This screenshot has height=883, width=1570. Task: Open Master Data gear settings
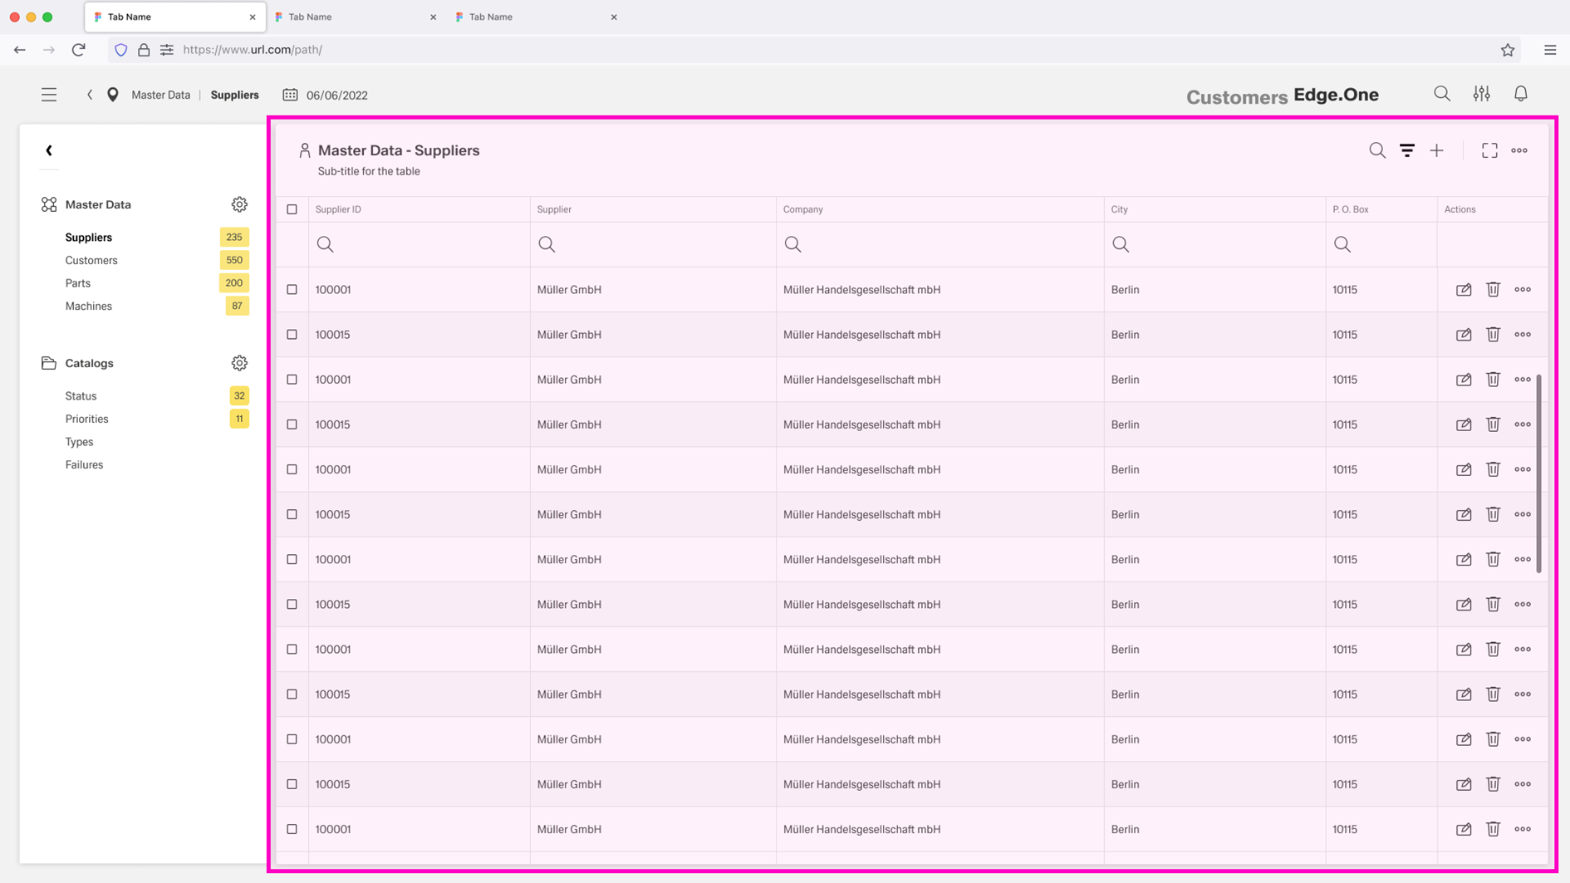click(x=239, y=204)
